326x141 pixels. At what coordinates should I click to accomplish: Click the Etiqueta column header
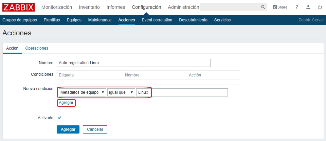point(66,75)
